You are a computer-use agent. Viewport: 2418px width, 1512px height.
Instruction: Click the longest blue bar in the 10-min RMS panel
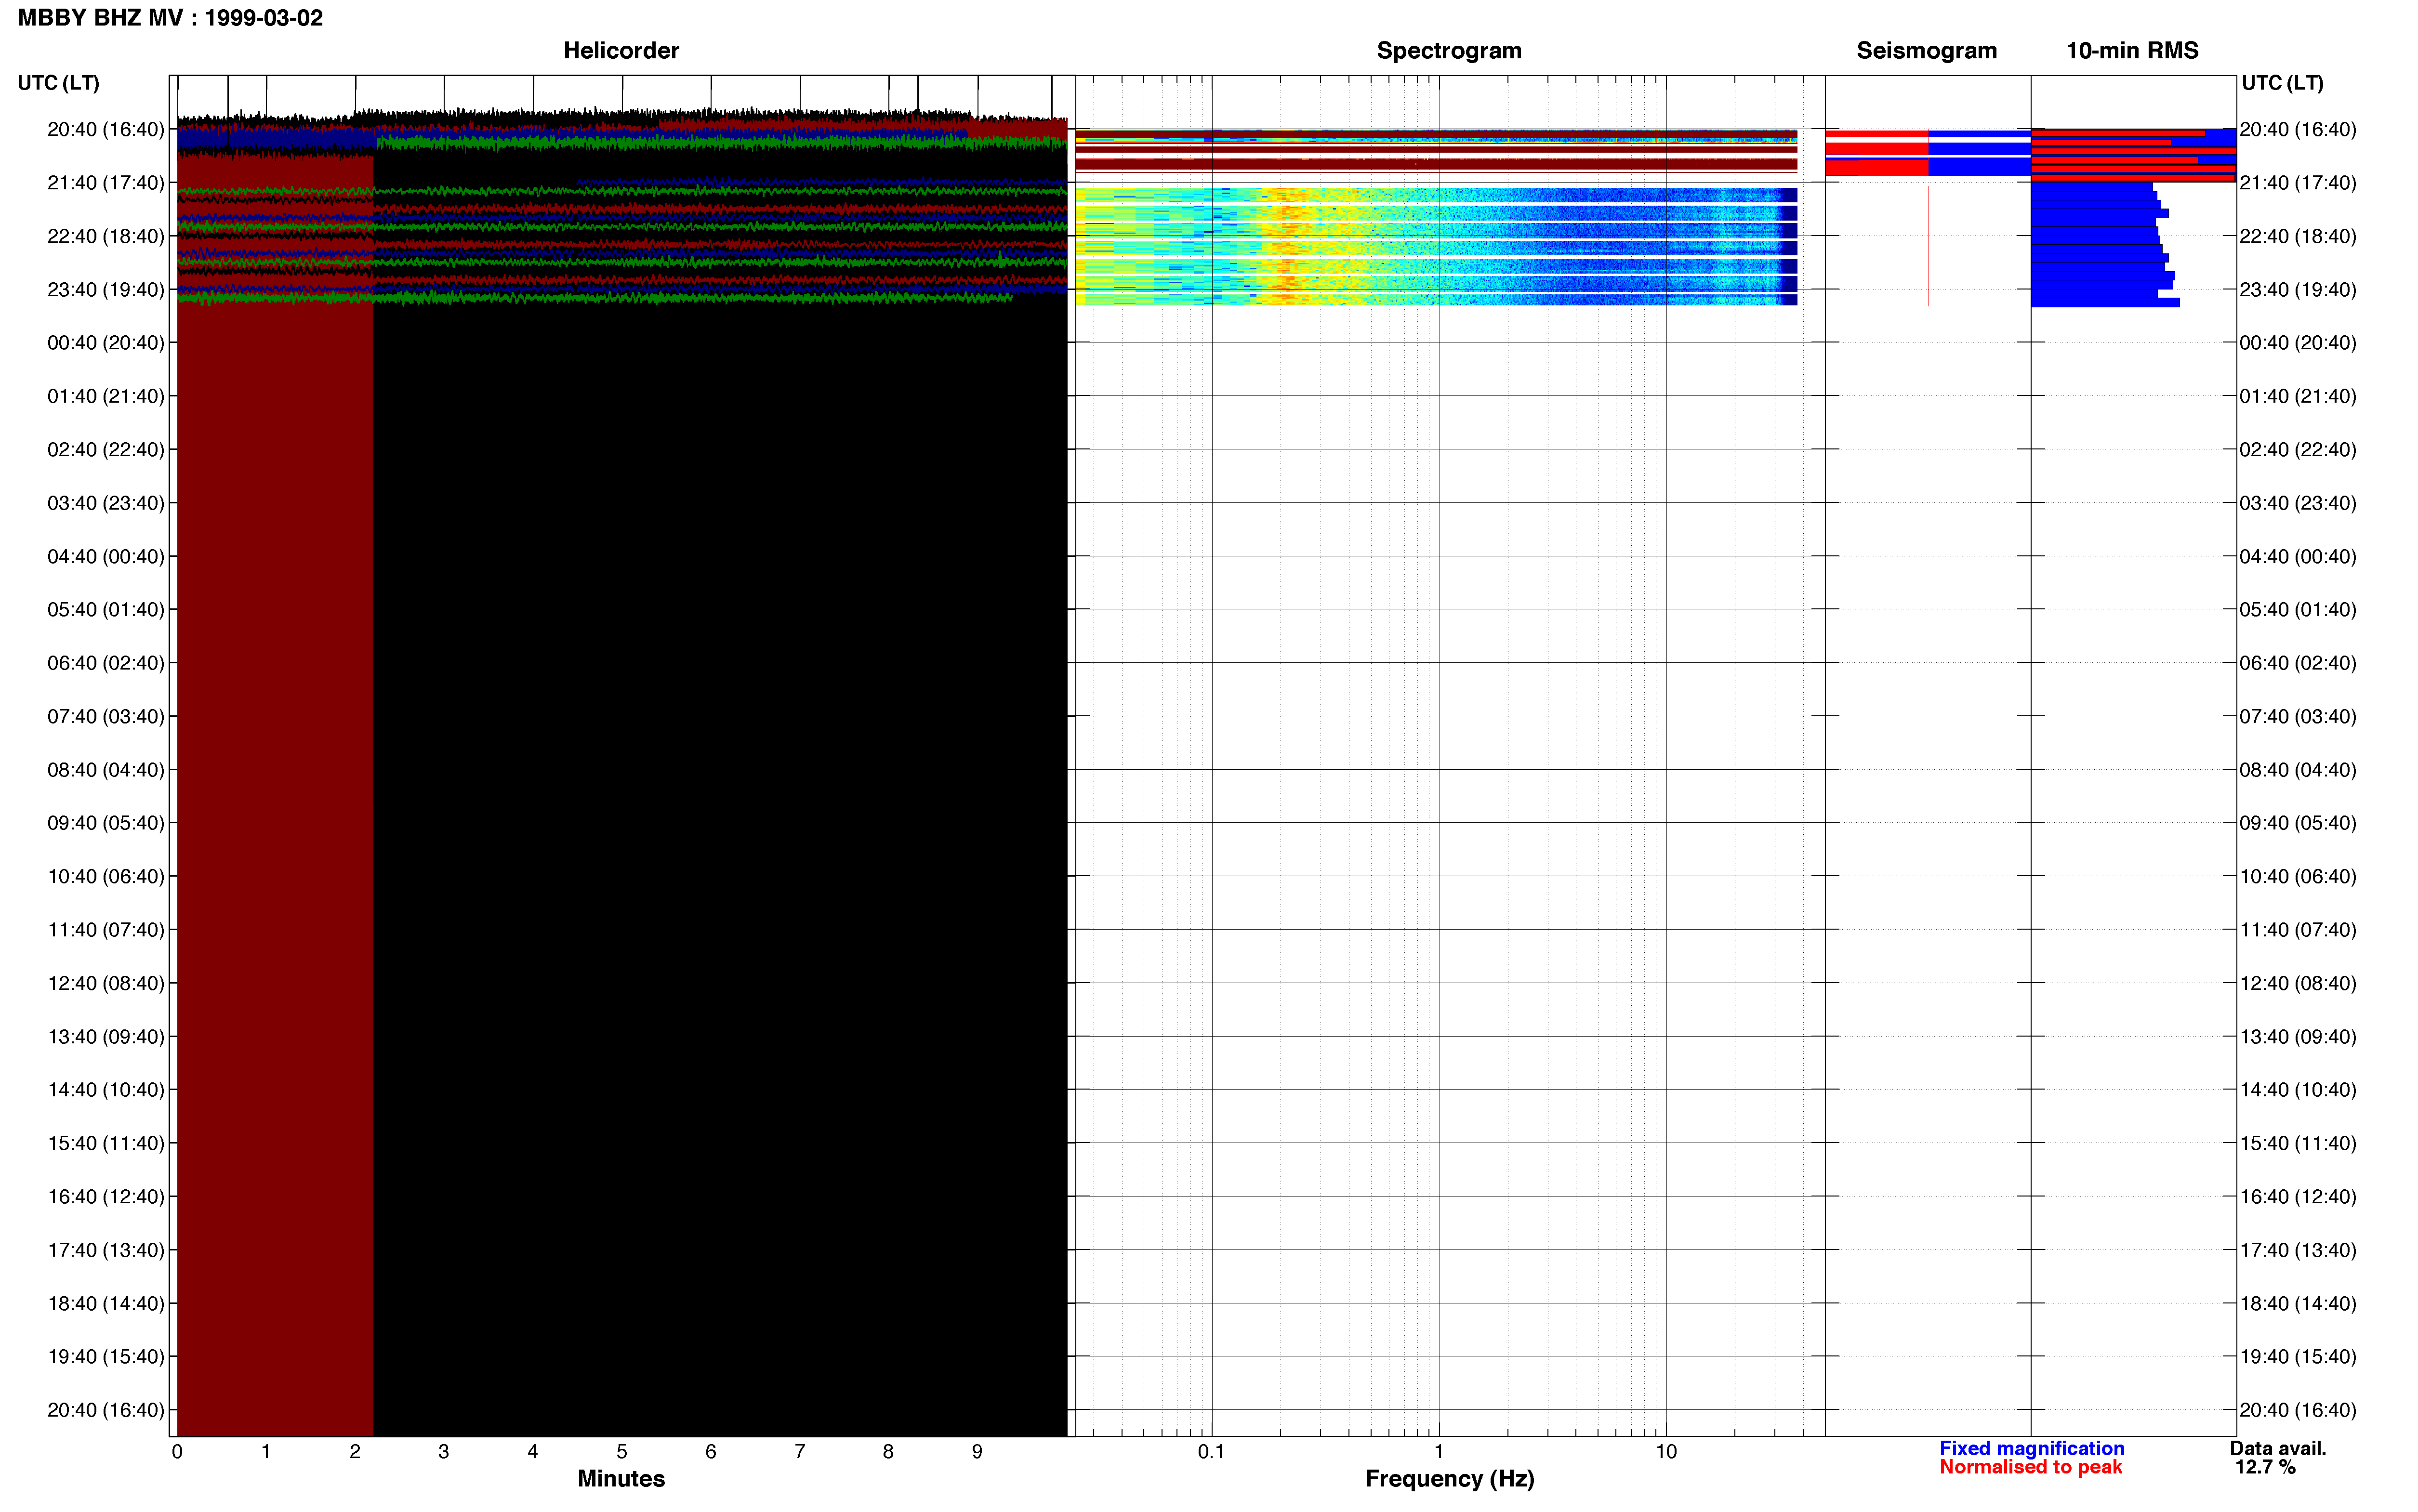pyautogui.click(x=2105, y=302)
